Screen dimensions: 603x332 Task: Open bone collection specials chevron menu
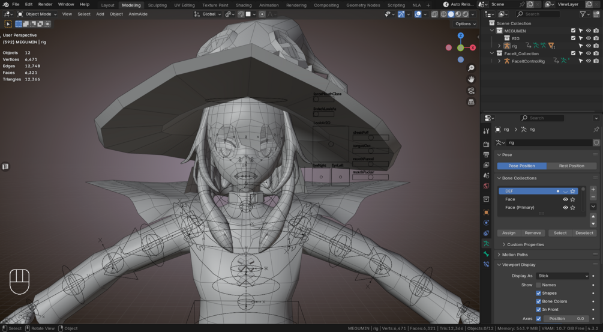(x=593, y=207)
